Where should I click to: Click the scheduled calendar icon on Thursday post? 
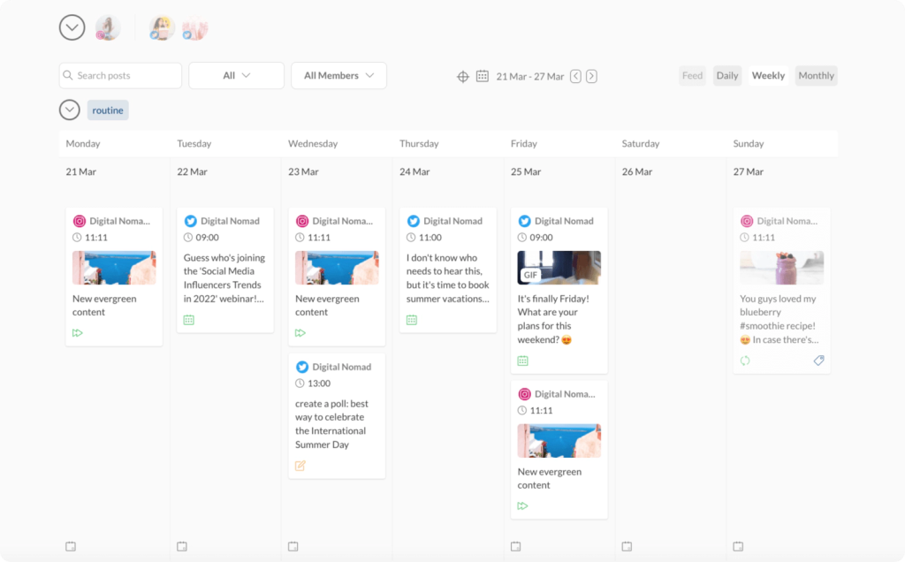click(x=412, y=320)
